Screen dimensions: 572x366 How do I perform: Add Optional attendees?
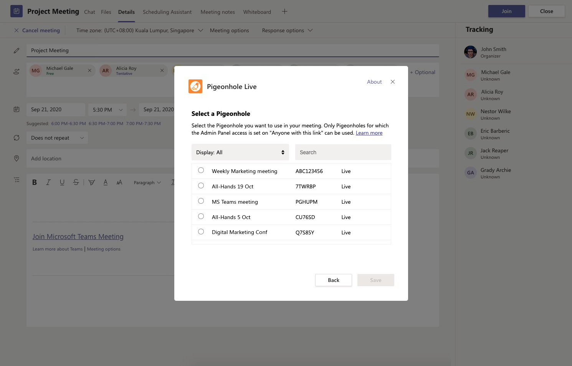coord(423,72)
